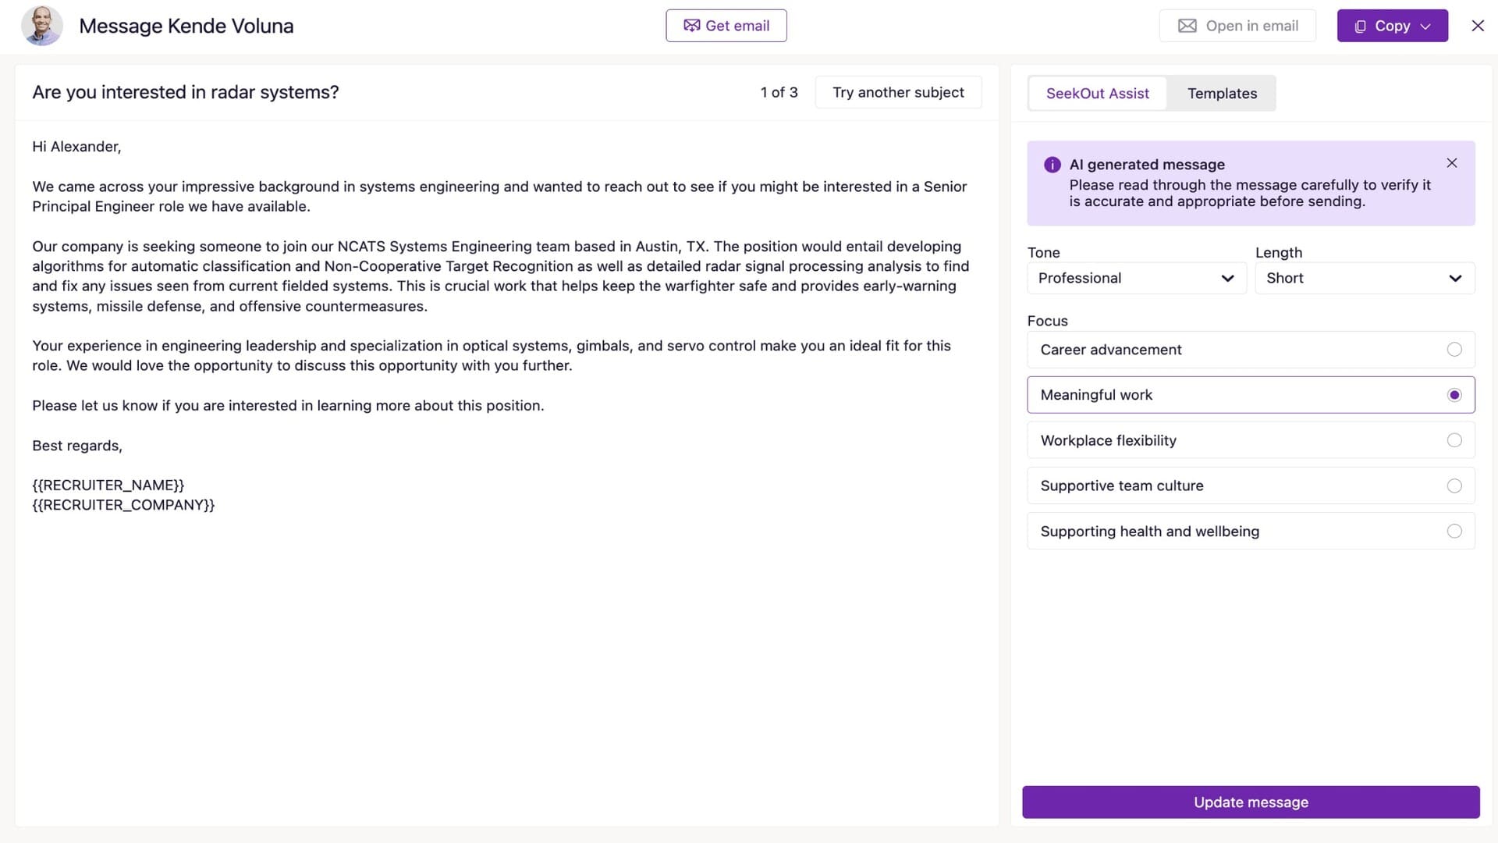Screen dimensions: 1498x843
Task: Dismiss the AI generated message banner
Action: point(1452,163)
